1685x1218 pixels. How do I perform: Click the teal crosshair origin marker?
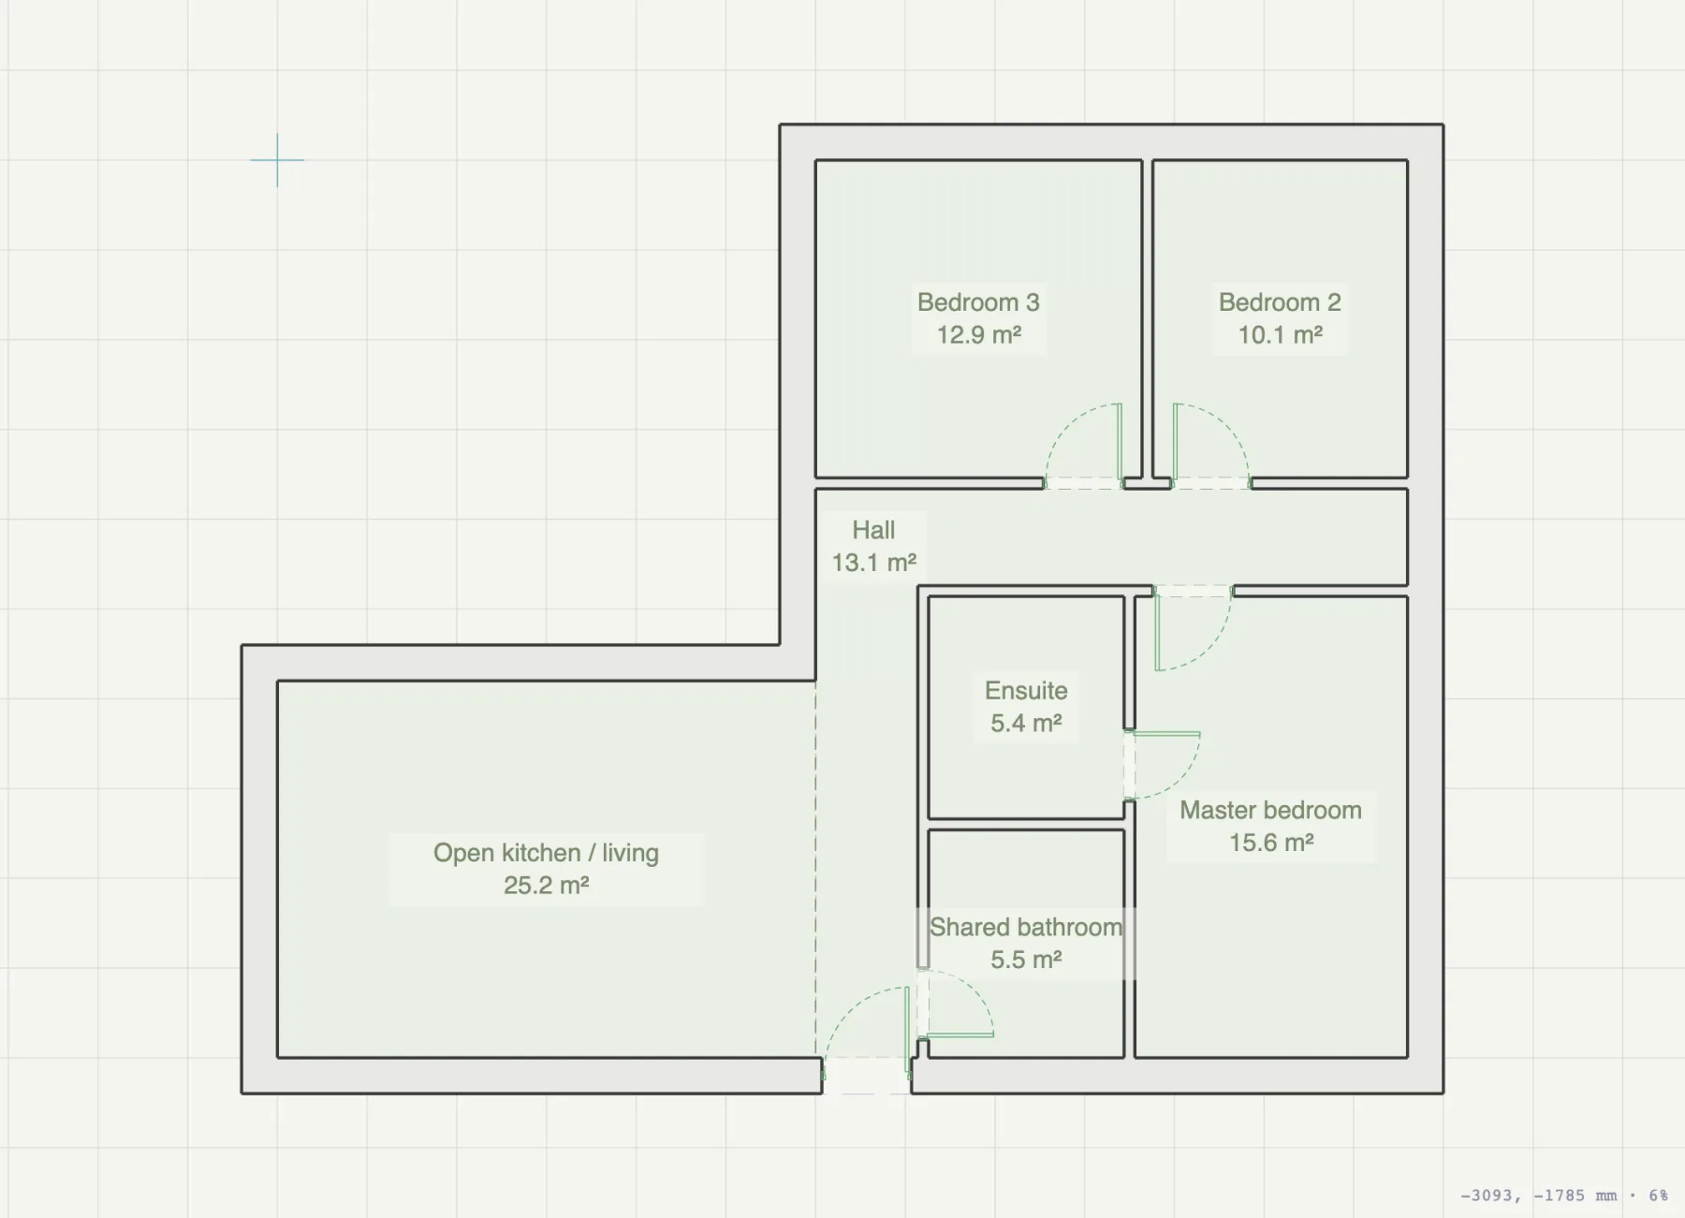click(277, 160)
